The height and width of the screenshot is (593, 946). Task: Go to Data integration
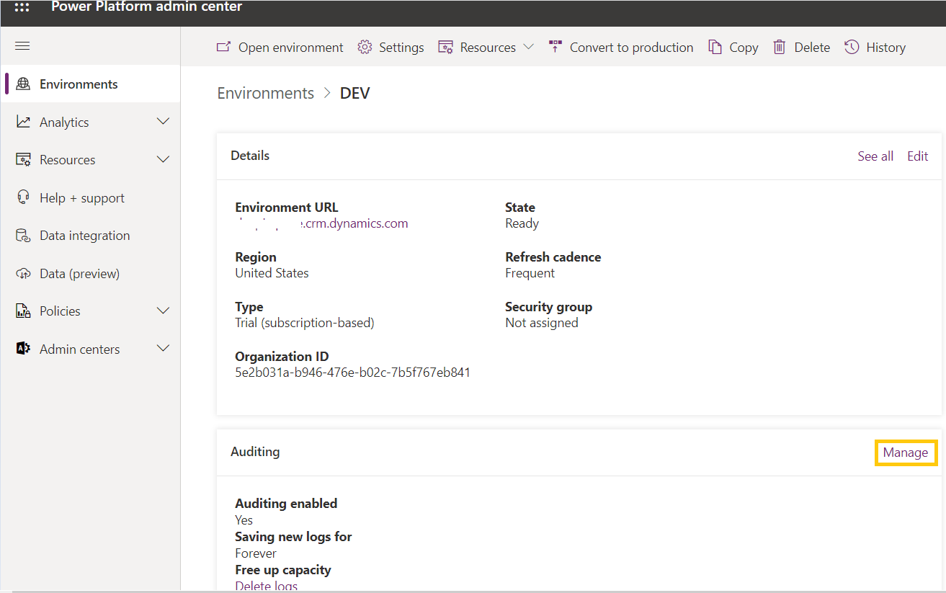[84, 236]
